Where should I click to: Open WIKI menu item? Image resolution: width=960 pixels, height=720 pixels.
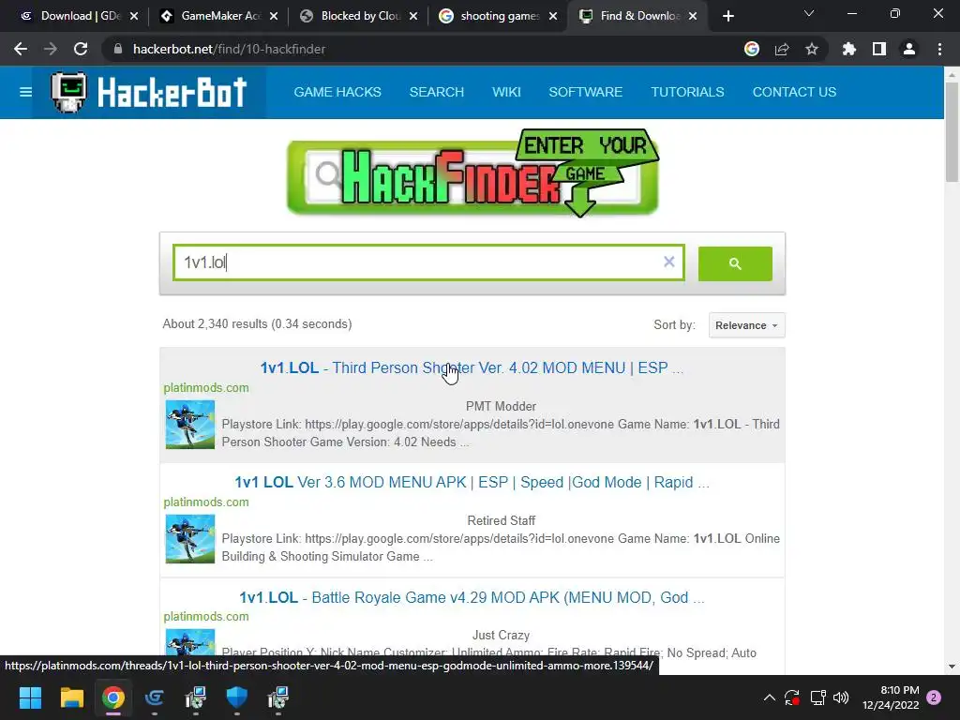click(x=506, y=92)
